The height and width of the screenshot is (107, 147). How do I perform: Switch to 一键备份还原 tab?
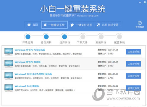pos(81,25)
